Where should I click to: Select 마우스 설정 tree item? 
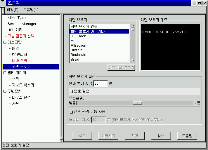[21, 97]
